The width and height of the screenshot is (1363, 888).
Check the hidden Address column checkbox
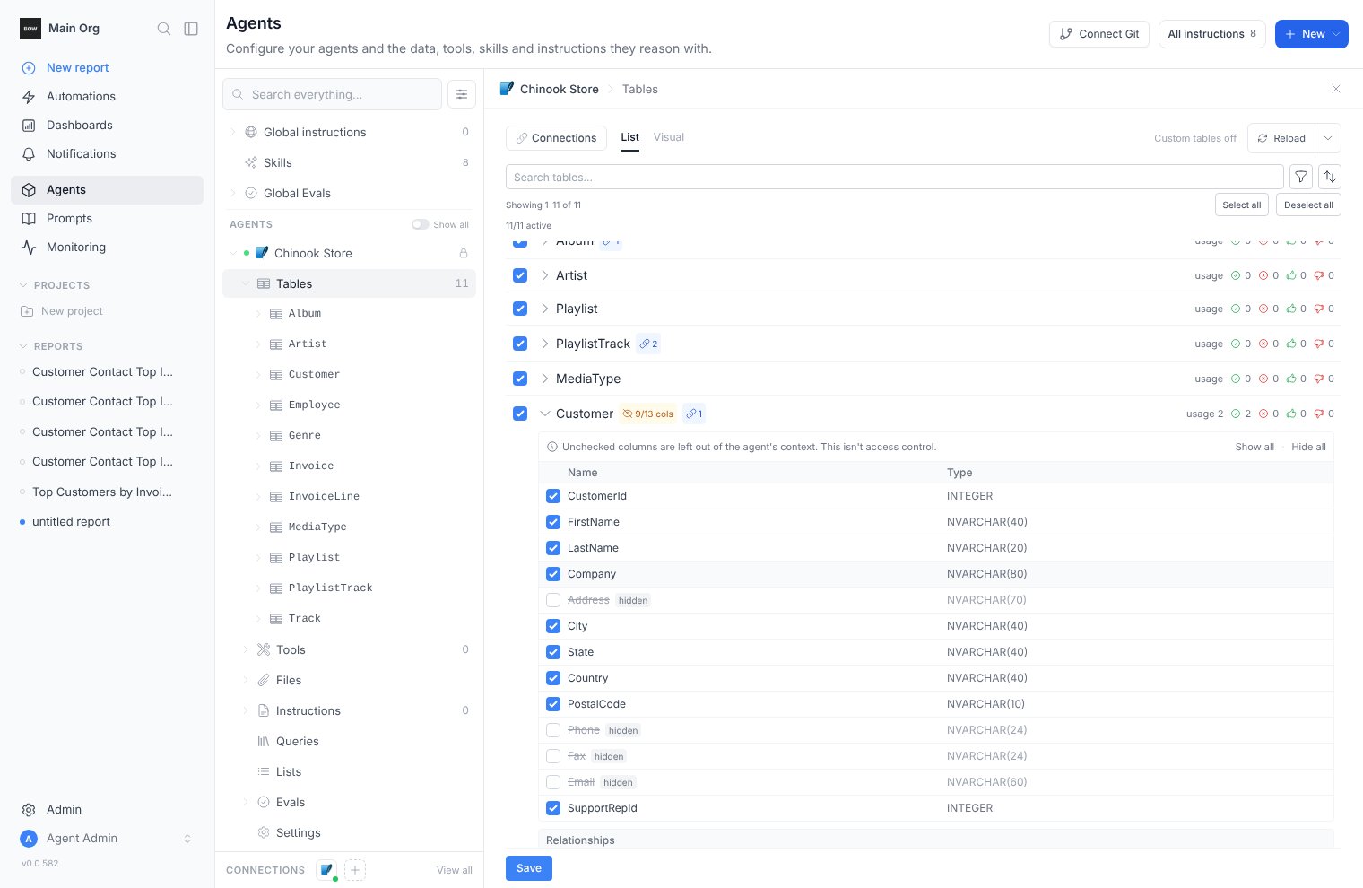(x=553, y=600)
